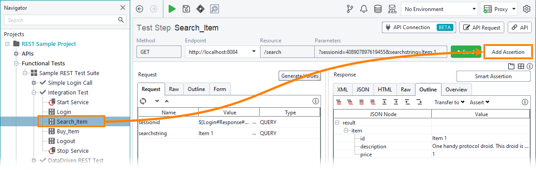
Task: Collapse the Sample REST Test Suite node
Action: (25, 73)
